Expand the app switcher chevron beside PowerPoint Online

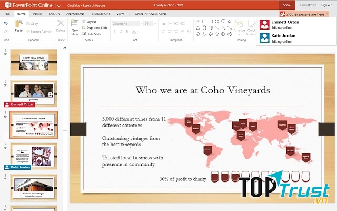58,6
